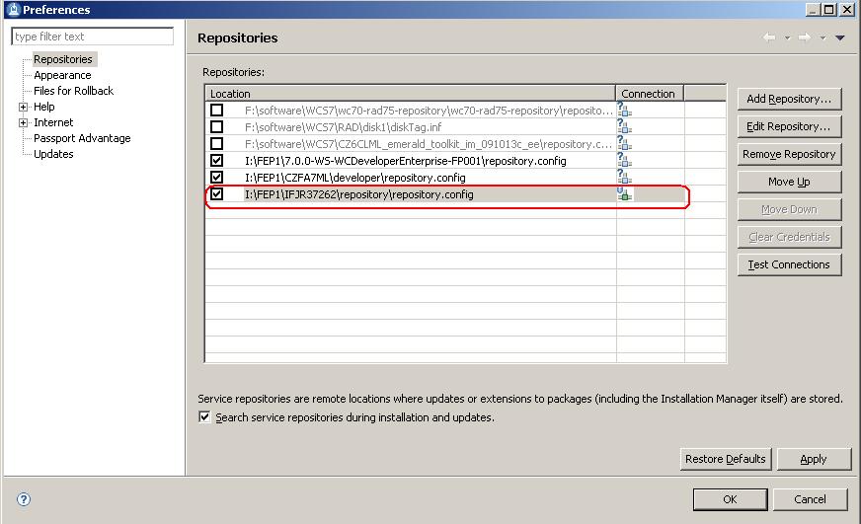
Task: Open the back history dropdown arrow
Action: [x=787, y=37]
